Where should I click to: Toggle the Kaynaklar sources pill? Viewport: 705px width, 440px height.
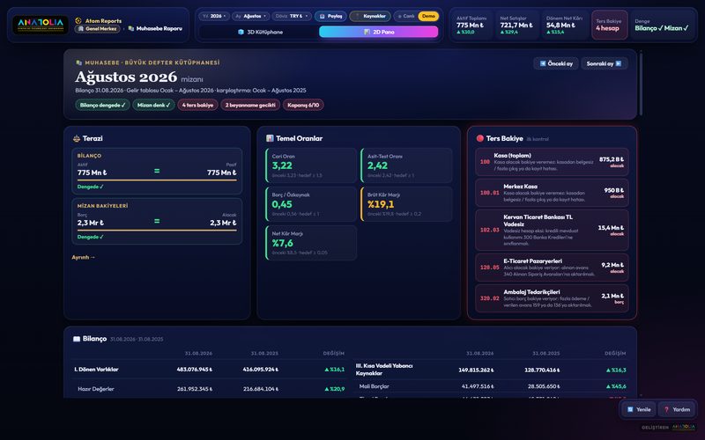click(370, 16)
